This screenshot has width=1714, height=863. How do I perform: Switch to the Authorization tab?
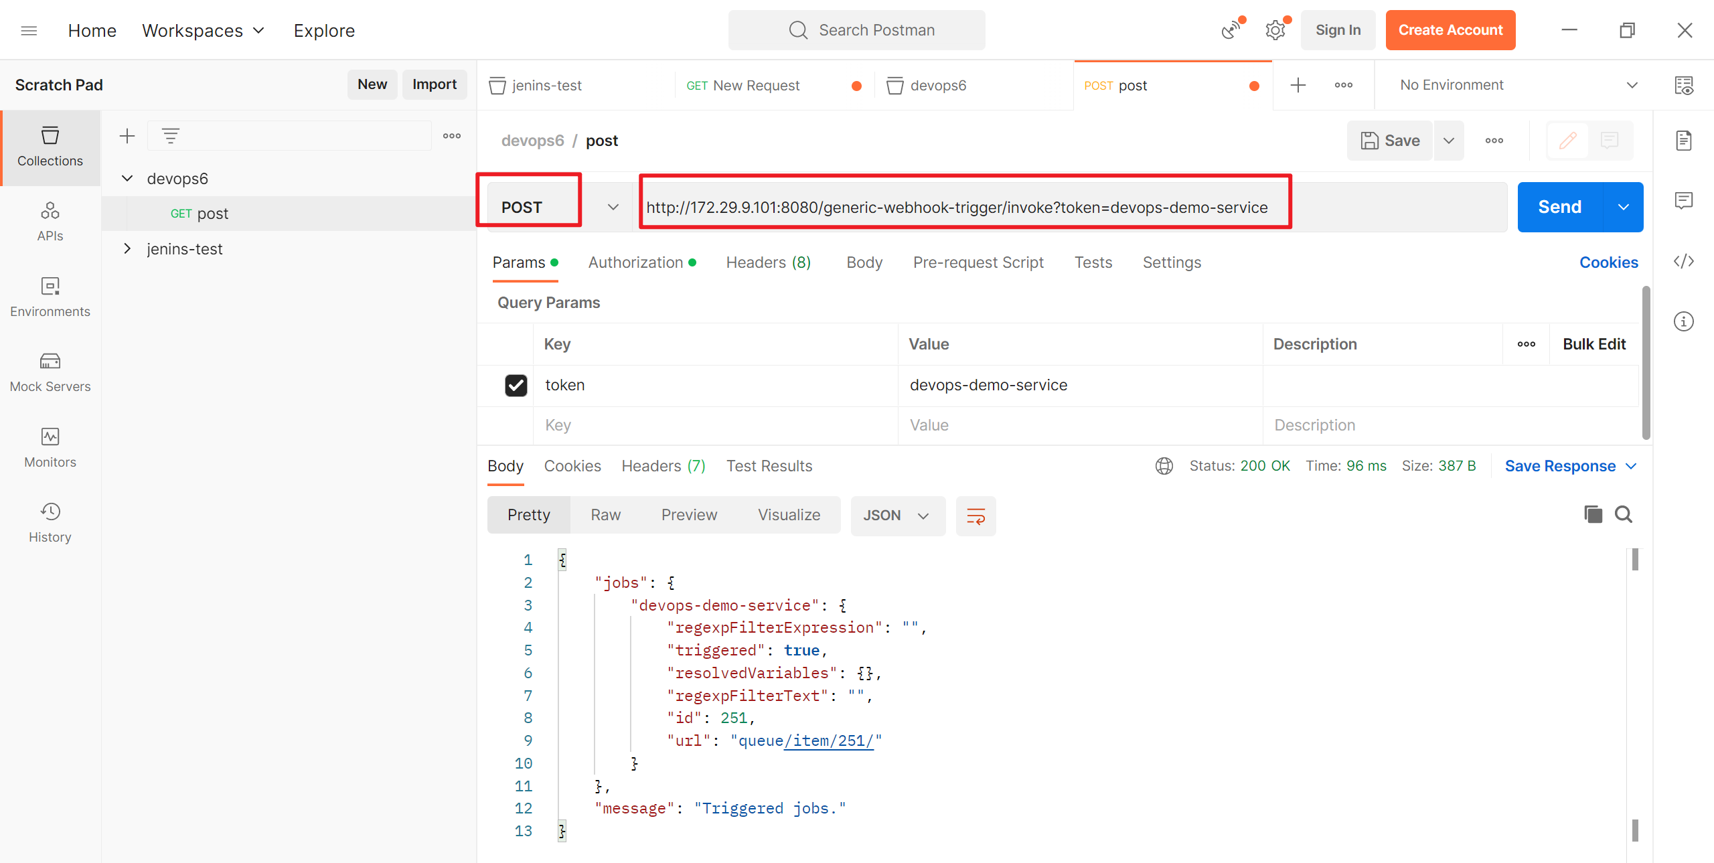641,262
